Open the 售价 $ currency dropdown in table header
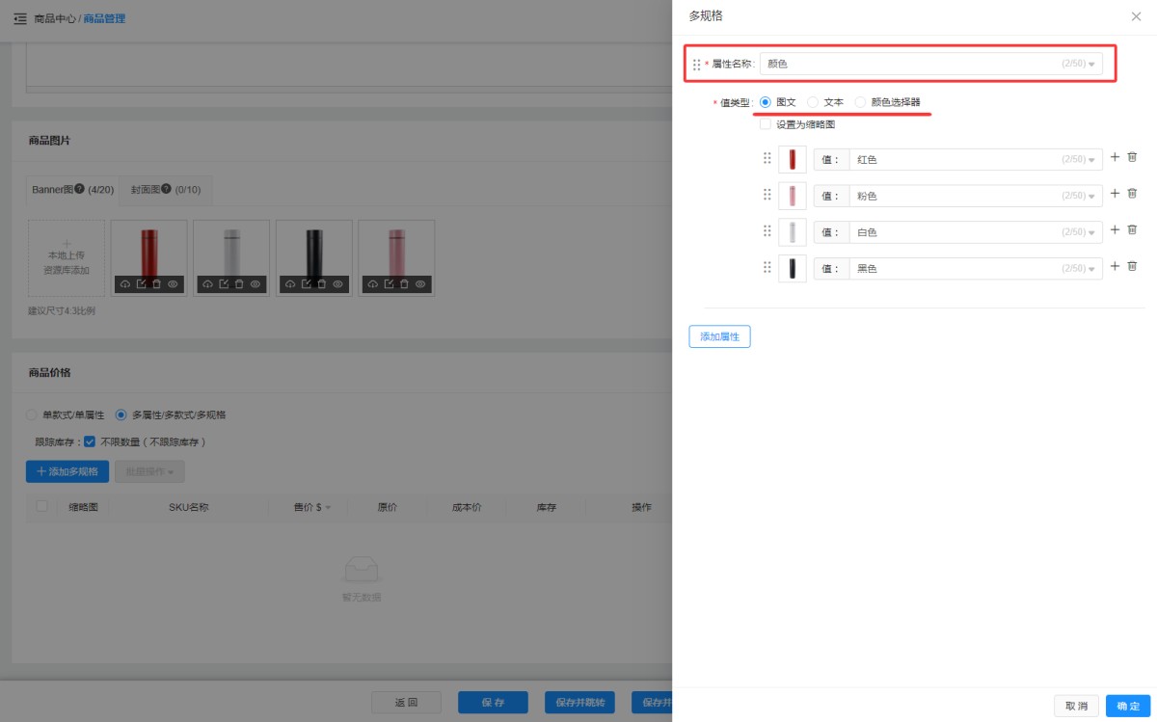The height and width of the screenshot is (722, 1157). pos(328,508)
